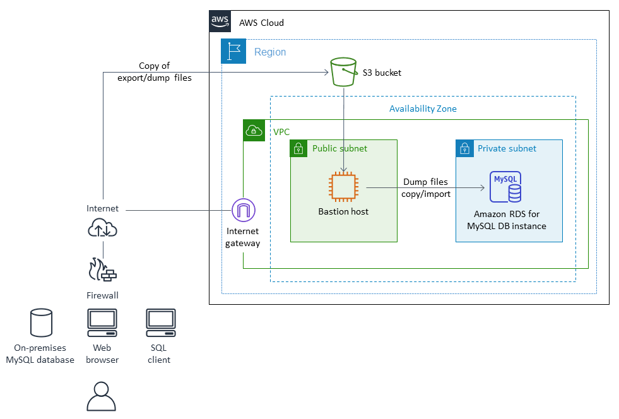
Task: Select the on-premises MySQL database cylinder icon
Action: point(40,322)
